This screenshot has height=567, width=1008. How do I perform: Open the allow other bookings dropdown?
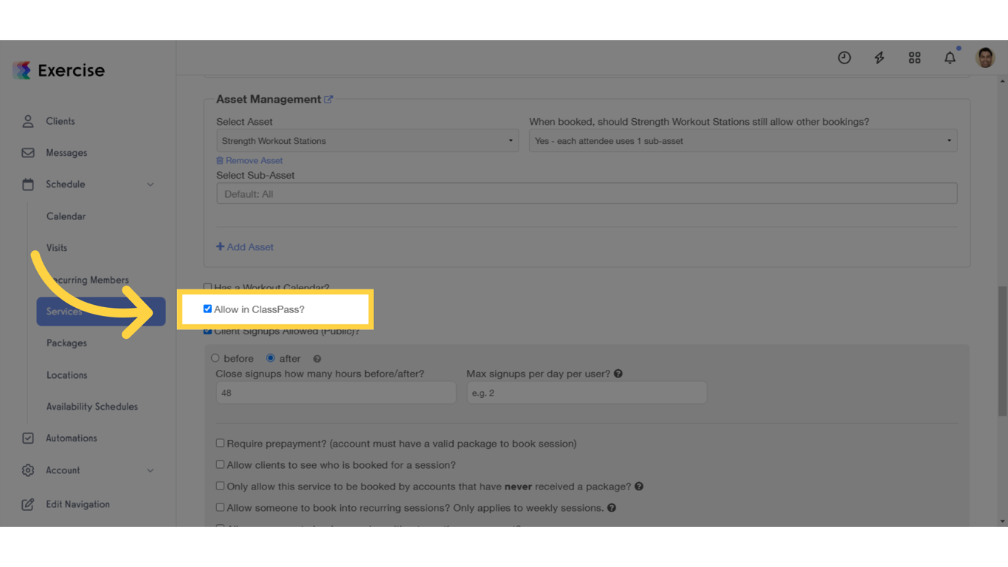pos(743,141)
